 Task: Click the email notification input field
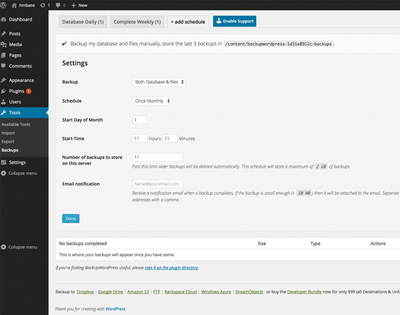pyautogui.click(x=157, y=184)
